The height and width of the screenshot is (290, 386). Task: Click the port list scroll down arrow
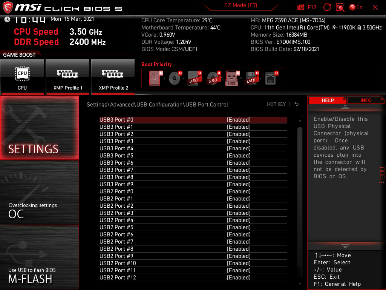(300, 284)
